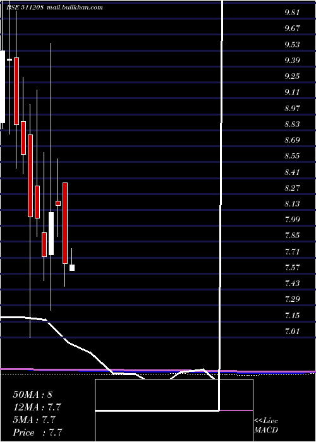Image resolution: width=316 pixels, height=442 pixels.
Task: Select the 8.69 price axis label
Action: [292, 140]
